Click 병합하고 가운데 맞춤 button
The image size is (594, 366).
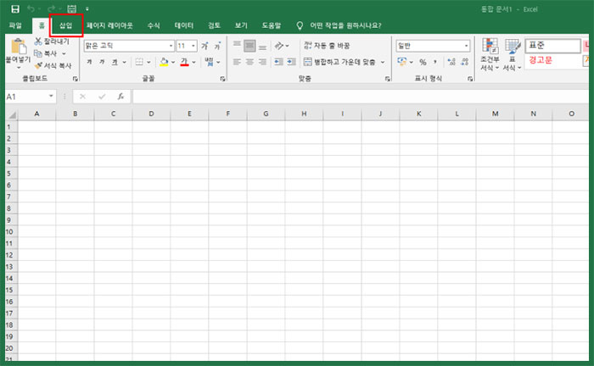tap(339, 62)
